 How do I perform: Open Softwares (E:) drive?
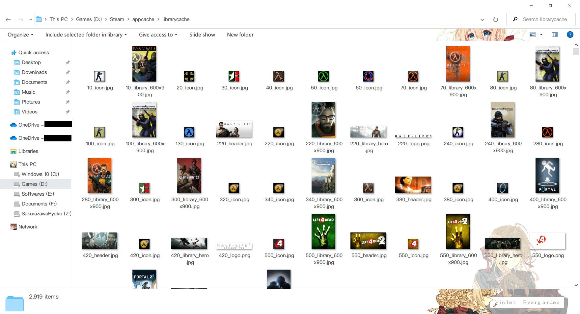pyautogui.click(x=38, y=194)
